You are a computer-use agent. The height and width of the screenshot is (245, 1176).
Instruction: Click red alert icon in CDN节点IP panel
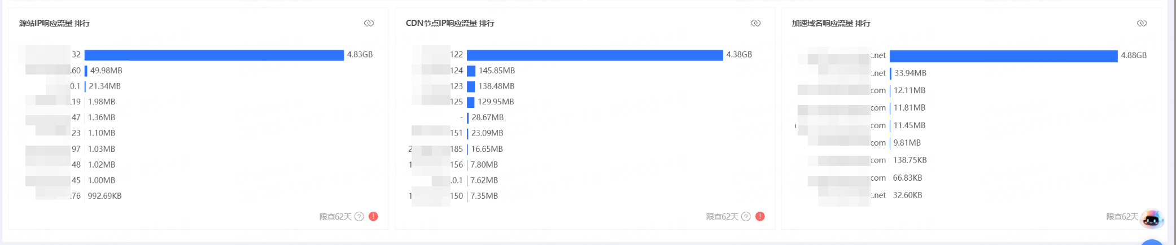760,216
